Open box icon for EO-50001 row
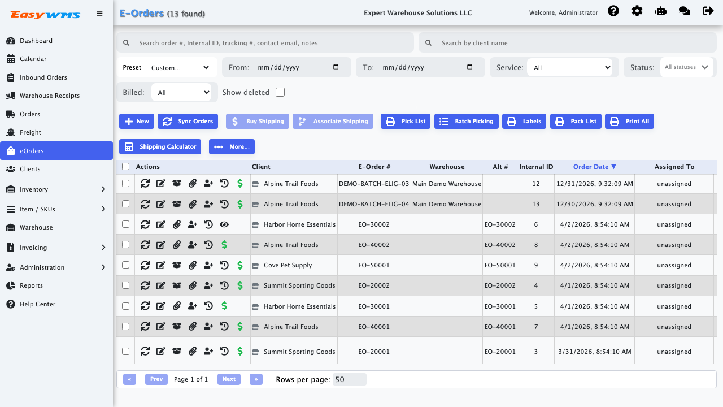 point(177,265)
